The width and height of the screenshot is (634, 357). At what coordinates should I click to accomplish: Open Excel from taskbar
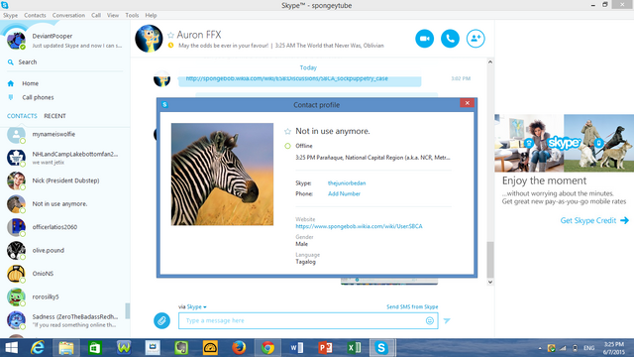[x=355, y=348]
